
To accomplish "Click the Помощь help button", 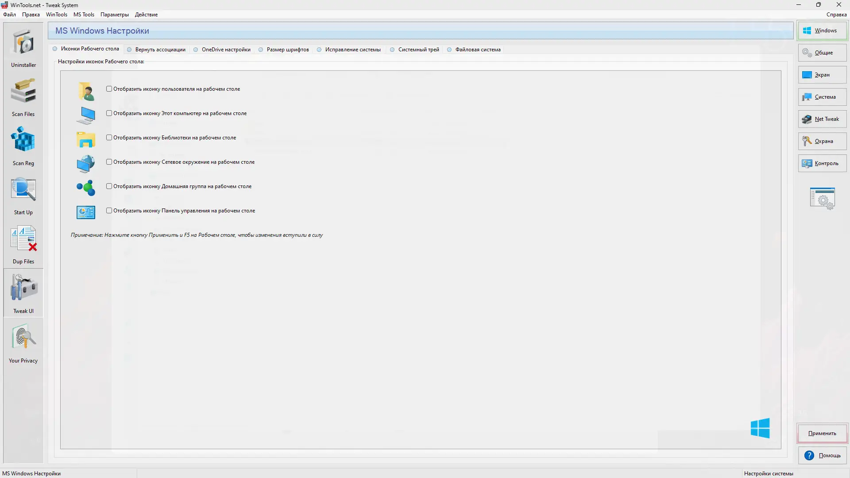I will [822, 455].
